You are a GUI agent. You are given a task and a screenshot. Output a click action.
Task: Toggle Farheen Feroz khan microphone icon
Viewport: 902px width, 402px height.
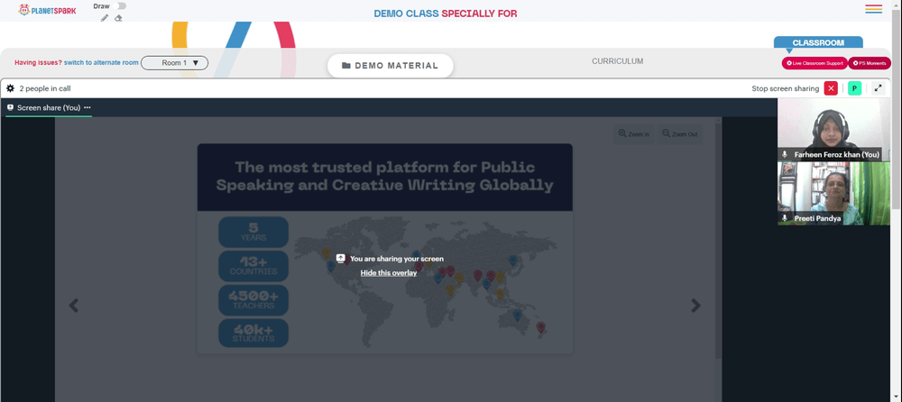(784, 155)
